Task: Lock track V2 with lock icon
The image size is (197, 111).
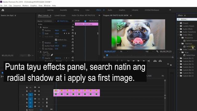Action: pos(27,91)
